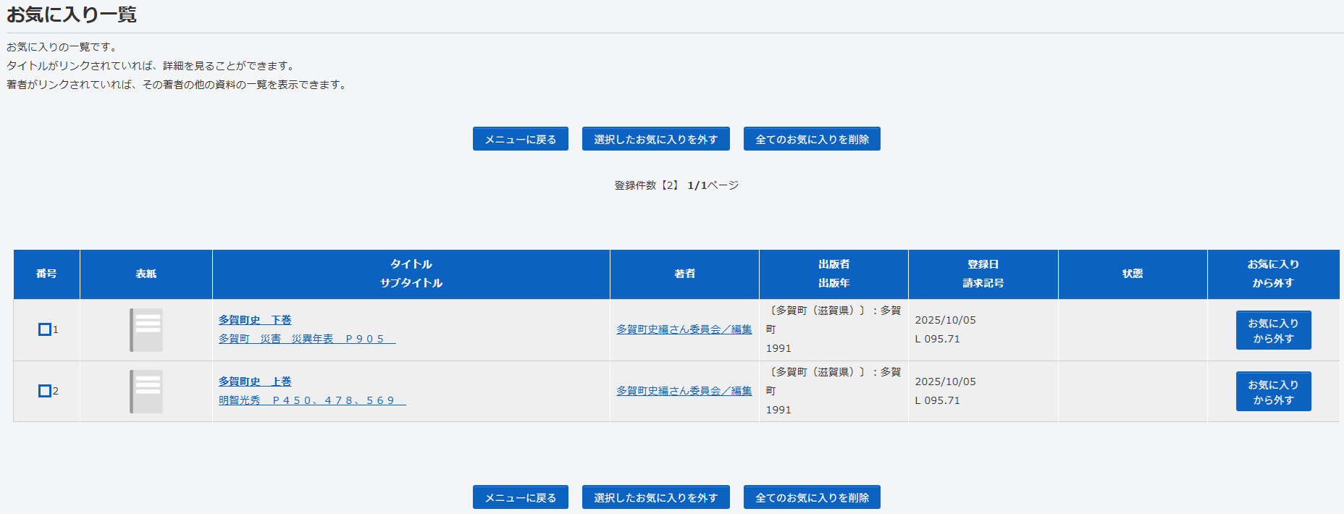Click the 登録日 請求記号 column header

coord(983,274)
